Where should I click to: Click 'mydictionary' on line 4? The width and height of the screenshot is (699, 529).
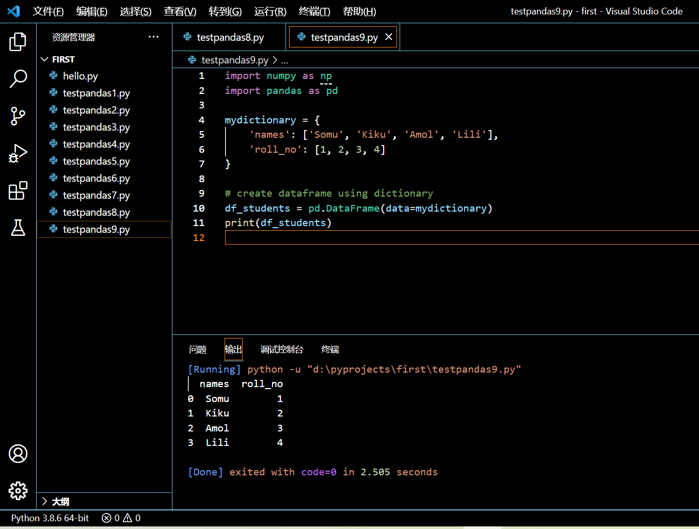click(260, 120)
